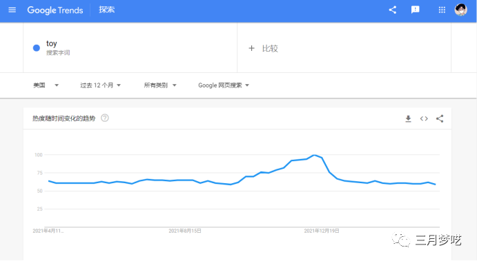Open the Google apps grid

tap(442, 10)
